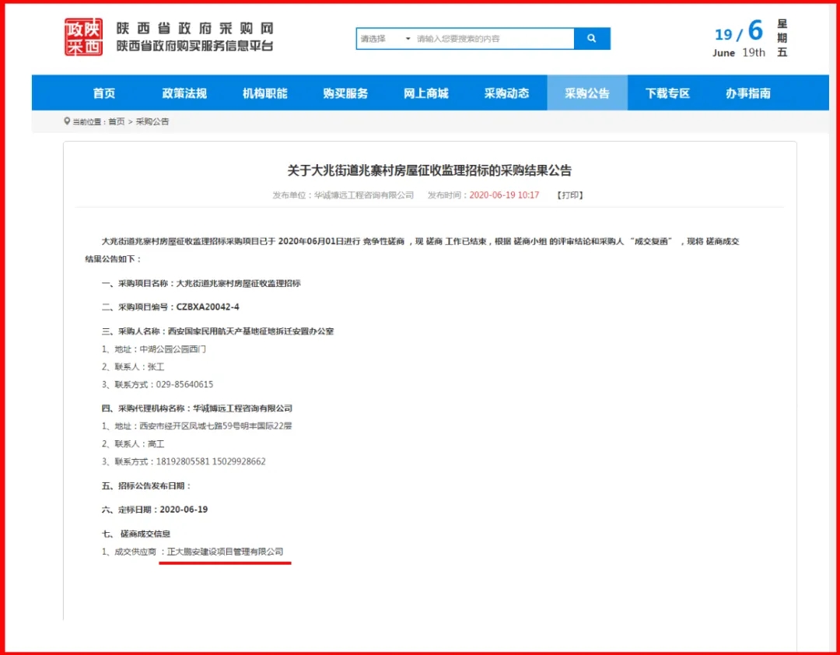Screen dimensions: 840x655
Task: Open 下载专区 downloads page
Action: coord(667,93)
